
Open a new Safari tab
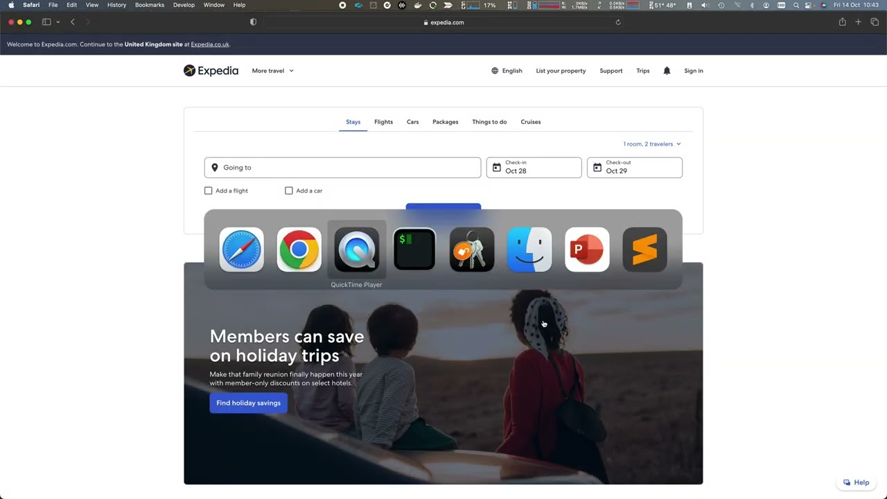pyautogui.click(x=858, y=22)
